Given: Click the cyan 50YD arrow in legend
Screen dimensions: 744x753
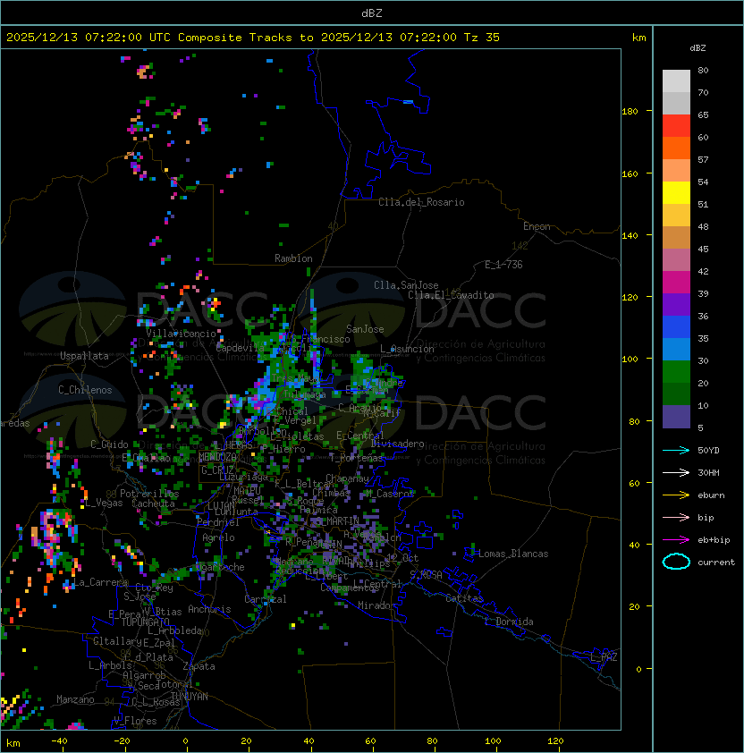Looking at the screenshot, I should coord(676,450).
